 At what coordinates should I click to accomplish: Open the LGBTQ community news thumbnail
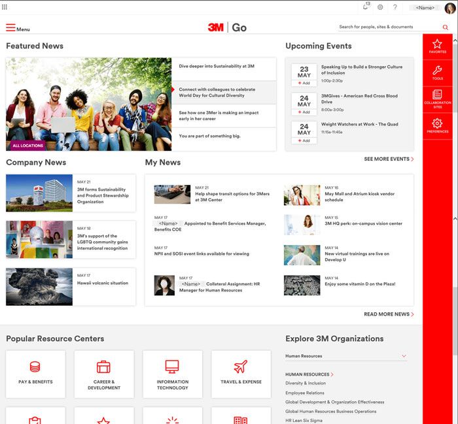point(39,239)
